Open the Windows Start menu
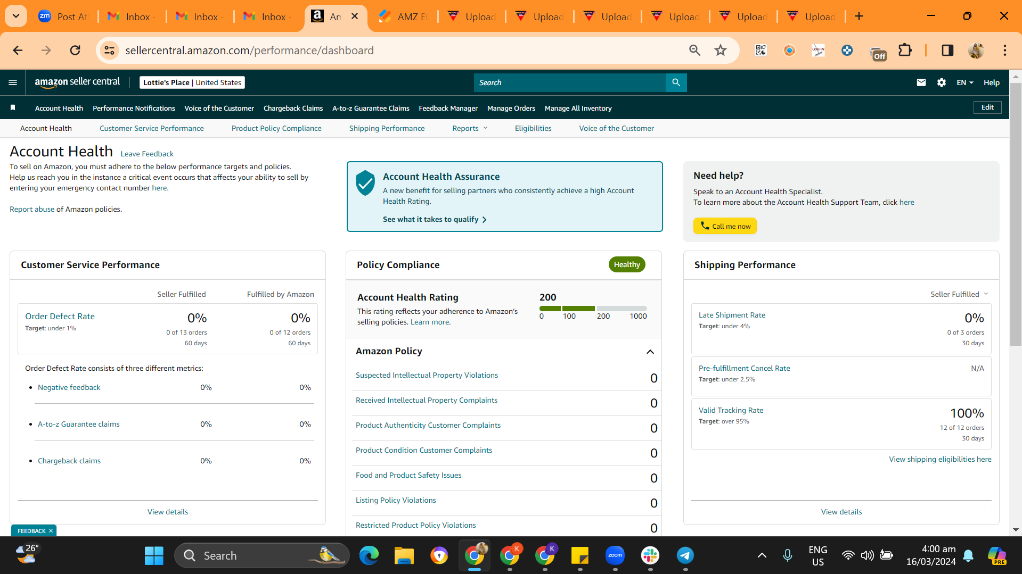1022x574 pixels. (x=154, y=556)
